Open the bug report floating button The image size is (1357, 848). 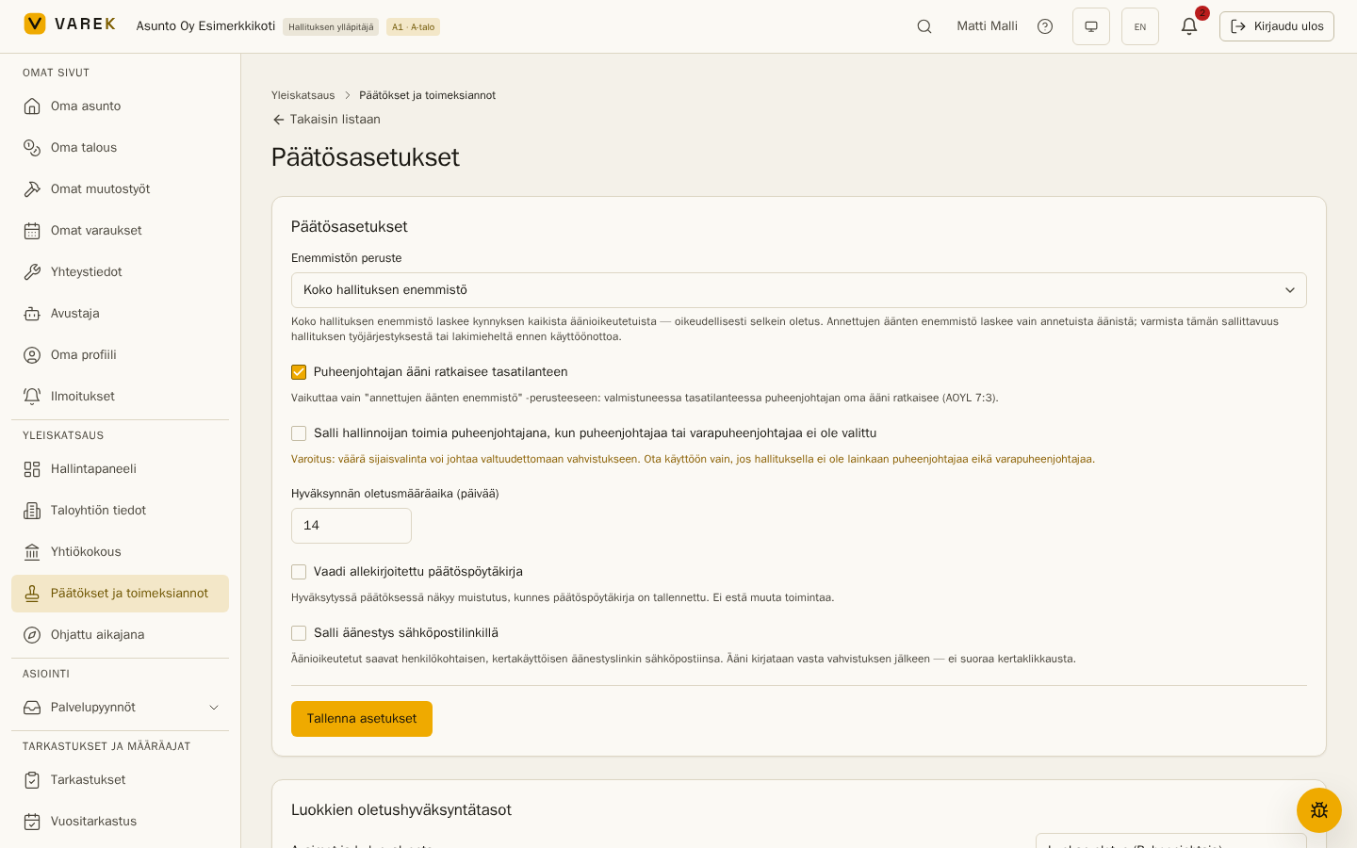tap(1319, 810)
